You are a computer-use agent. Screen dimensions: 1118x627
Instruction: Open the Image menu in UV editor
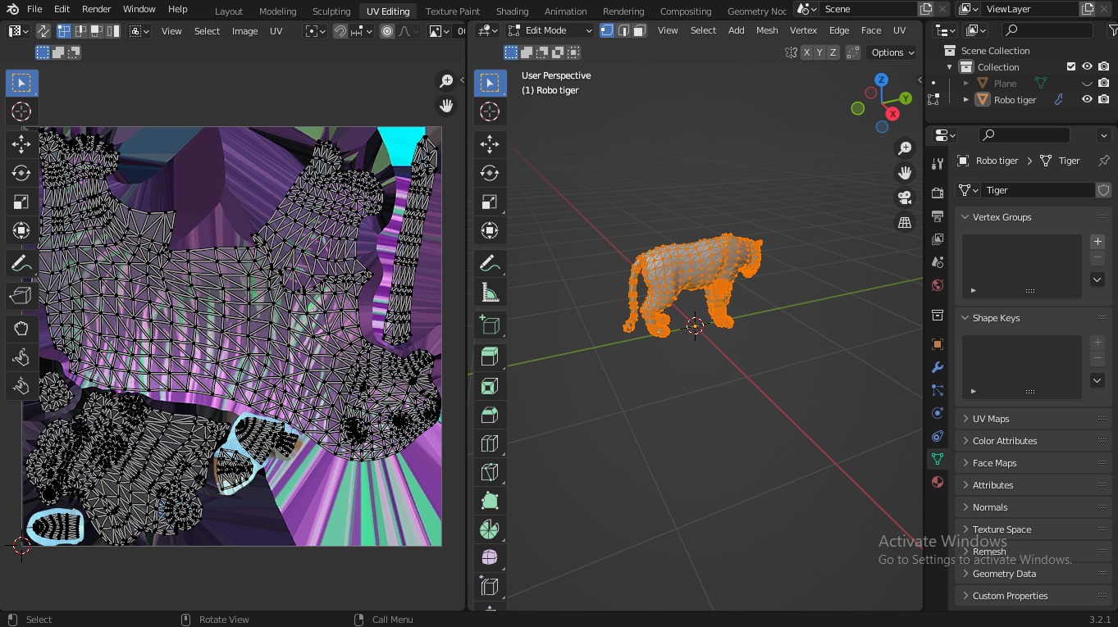244,31
